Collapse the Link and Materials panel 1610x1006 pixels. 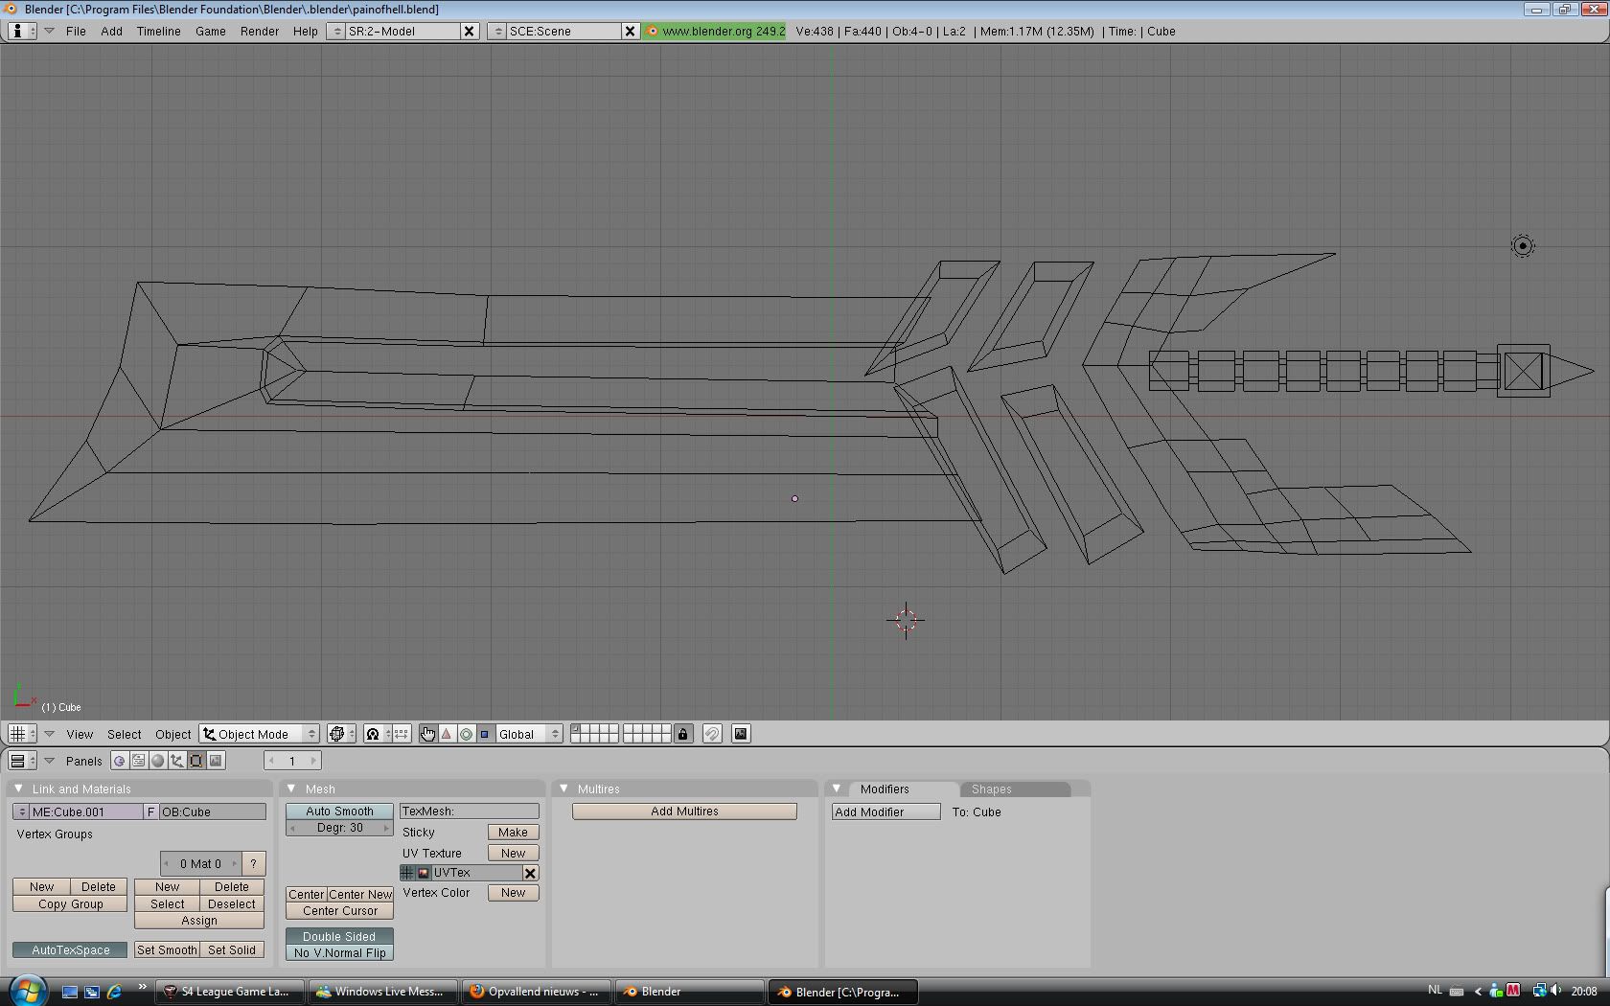click(18, 789)
